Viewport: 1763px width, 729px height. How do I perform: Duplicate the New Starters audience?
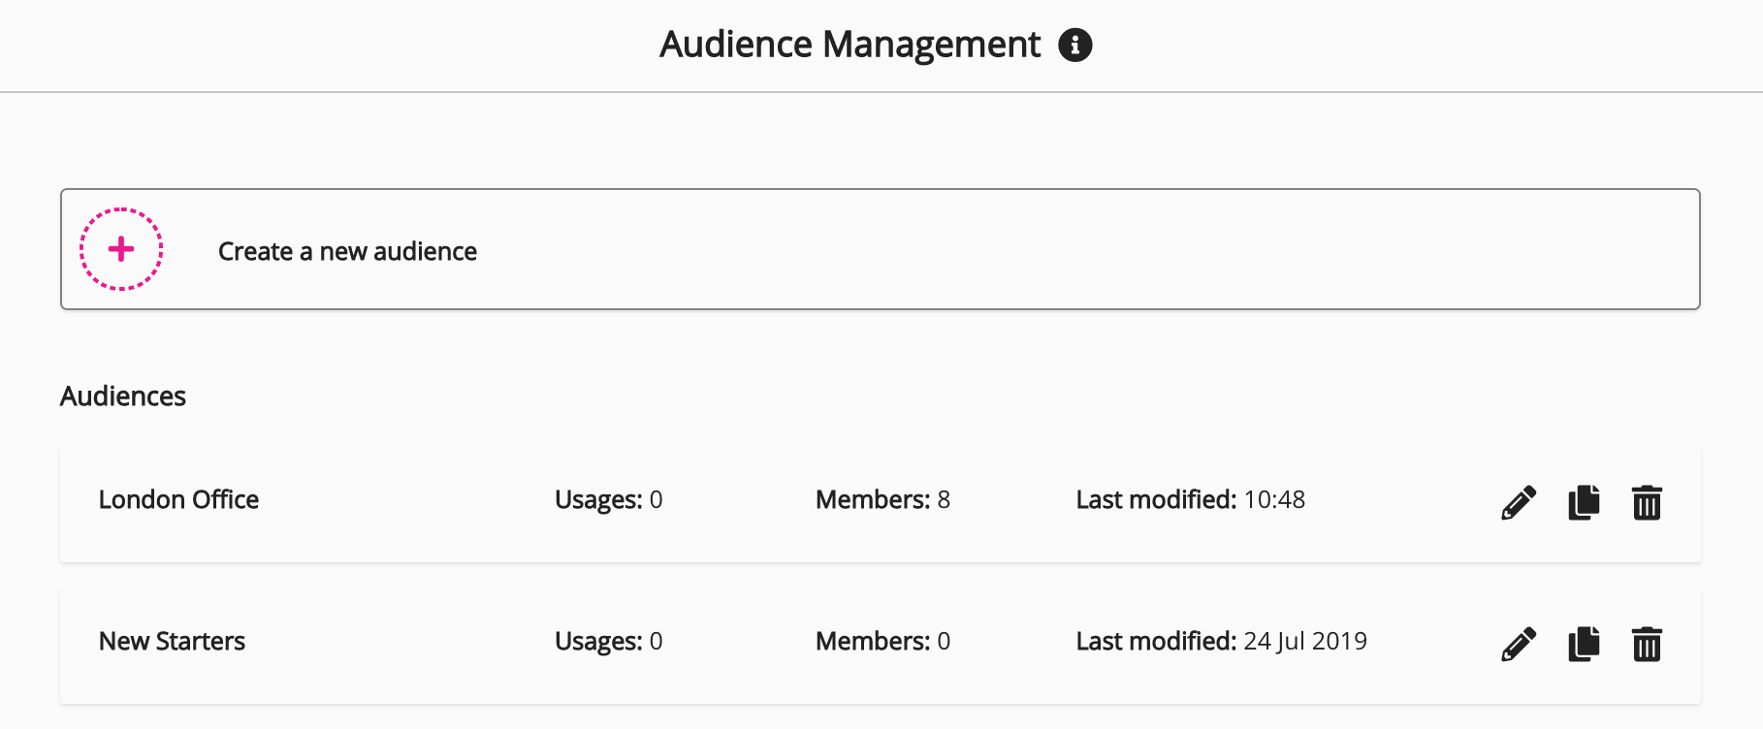click(1584, 644)
